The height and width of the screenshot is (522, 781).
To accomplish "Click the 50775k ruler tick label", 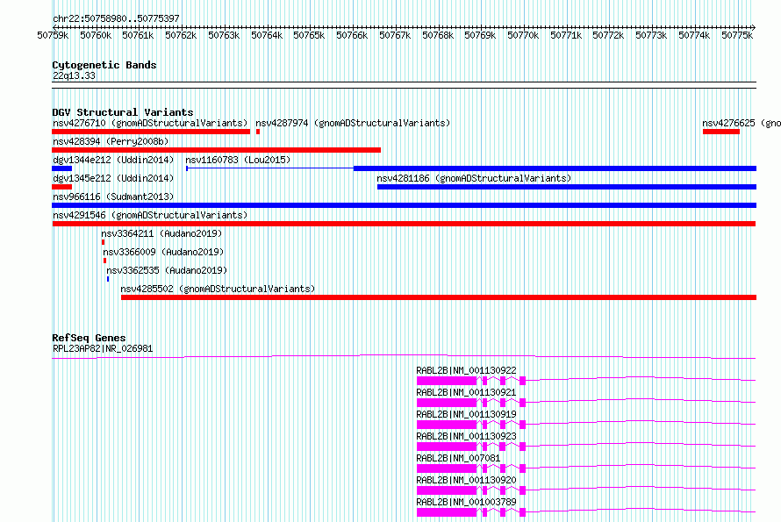I will point(737,35).
